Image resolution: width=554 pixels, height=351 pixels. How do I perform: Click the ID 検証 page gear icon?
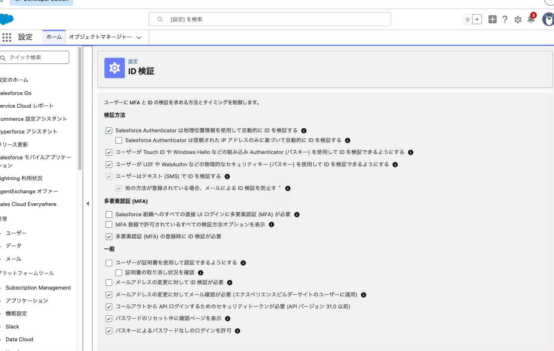[115, 68]
